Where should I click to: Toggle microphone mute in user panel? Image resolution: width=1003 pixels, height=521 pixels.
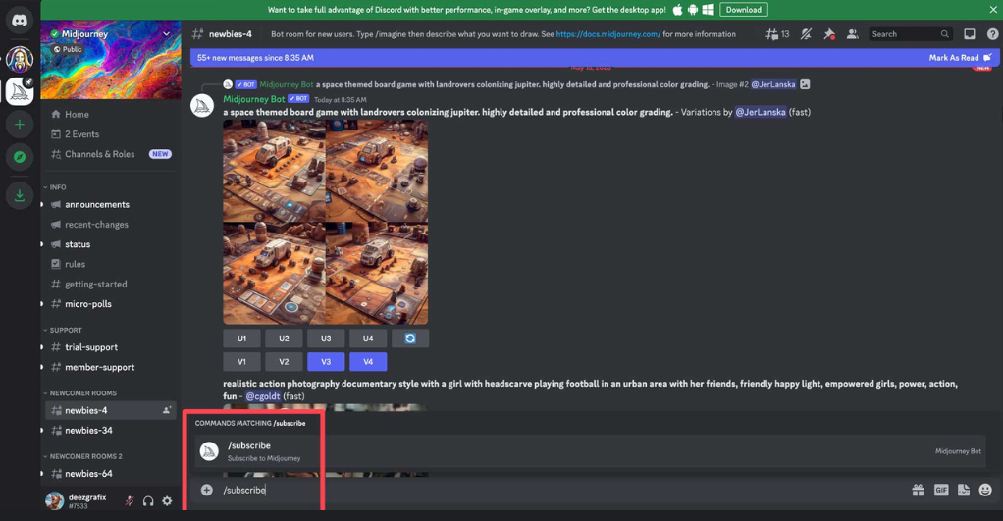[130, 501]
